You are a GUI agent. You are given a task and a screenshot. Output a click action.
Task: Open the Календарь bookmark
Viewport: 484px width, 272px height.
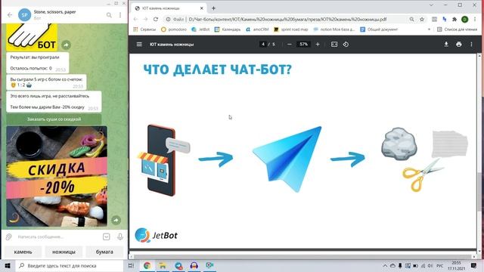tap(228, 29)
